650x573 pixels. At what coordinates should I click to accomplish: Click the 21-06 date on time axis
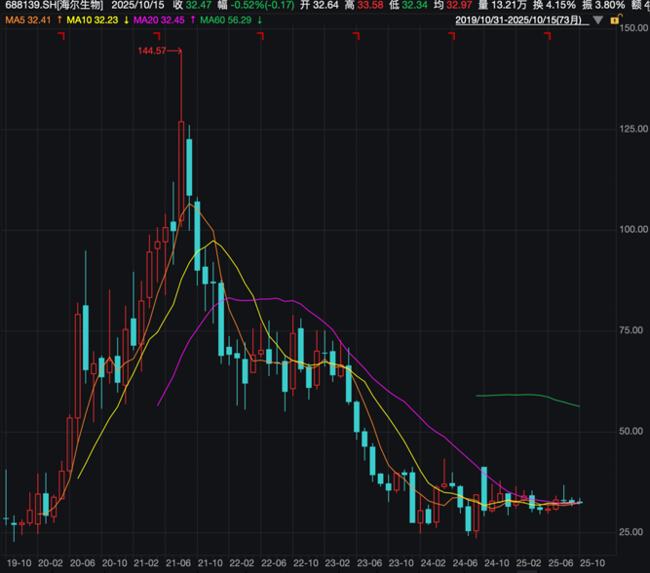coord(178,562)
